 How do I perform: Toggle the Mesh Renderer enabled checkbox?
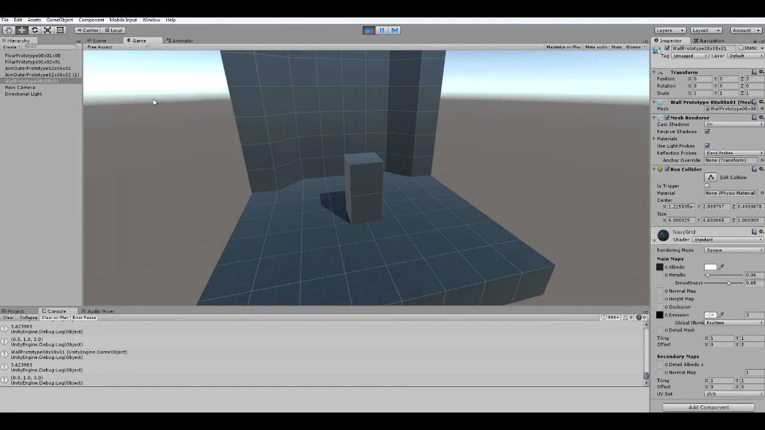tap(667, 118)
